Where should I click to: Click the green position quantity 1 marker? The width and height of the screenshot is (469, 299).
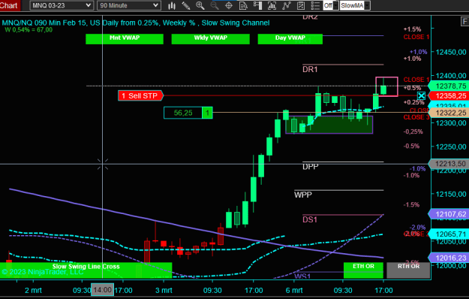(x=207, y=113)
